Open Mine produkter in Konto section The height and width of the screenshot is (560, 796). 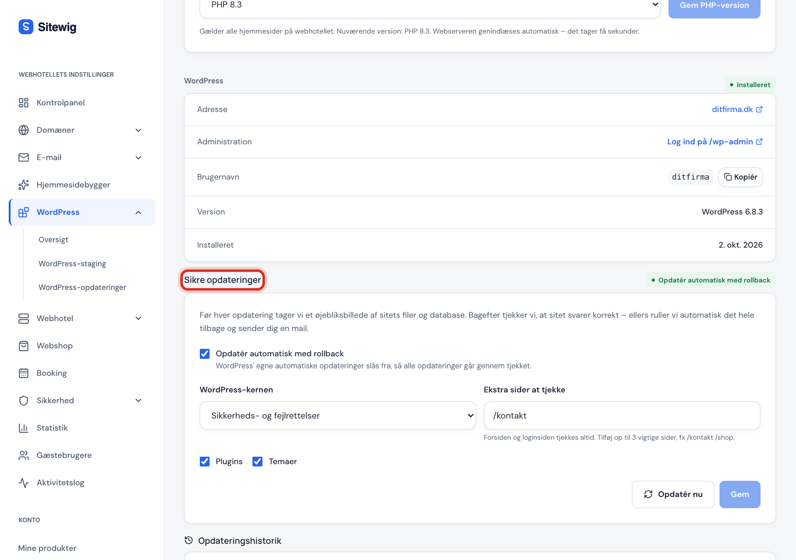pyautogui.click(x=47, y=548)
